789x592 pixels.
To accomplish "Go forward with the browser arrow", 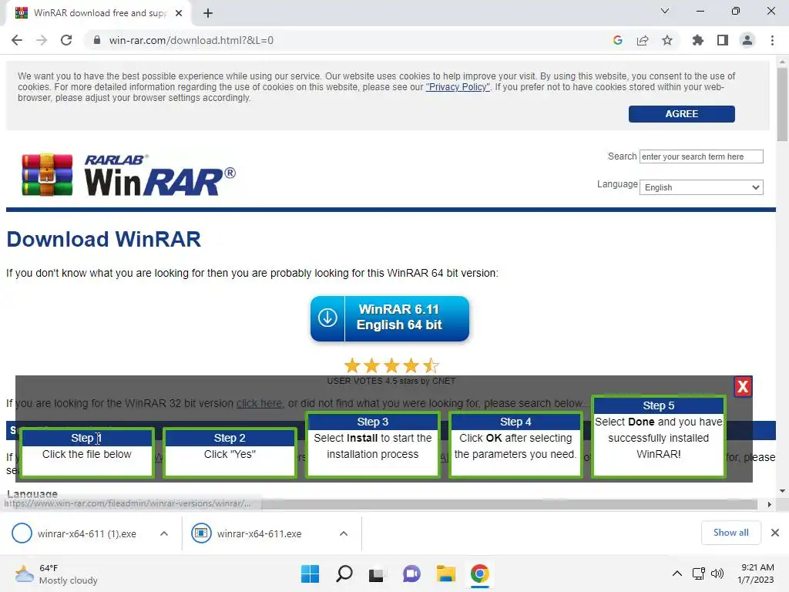I will tap(42, 40).
